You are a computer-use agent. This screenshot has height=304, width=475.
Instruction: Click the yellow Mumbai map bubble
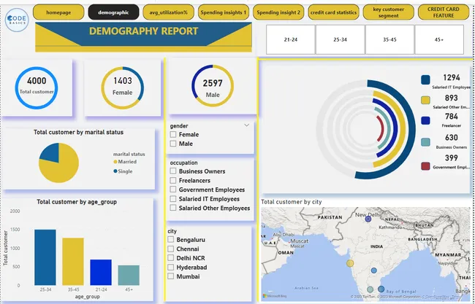point(350,263)
